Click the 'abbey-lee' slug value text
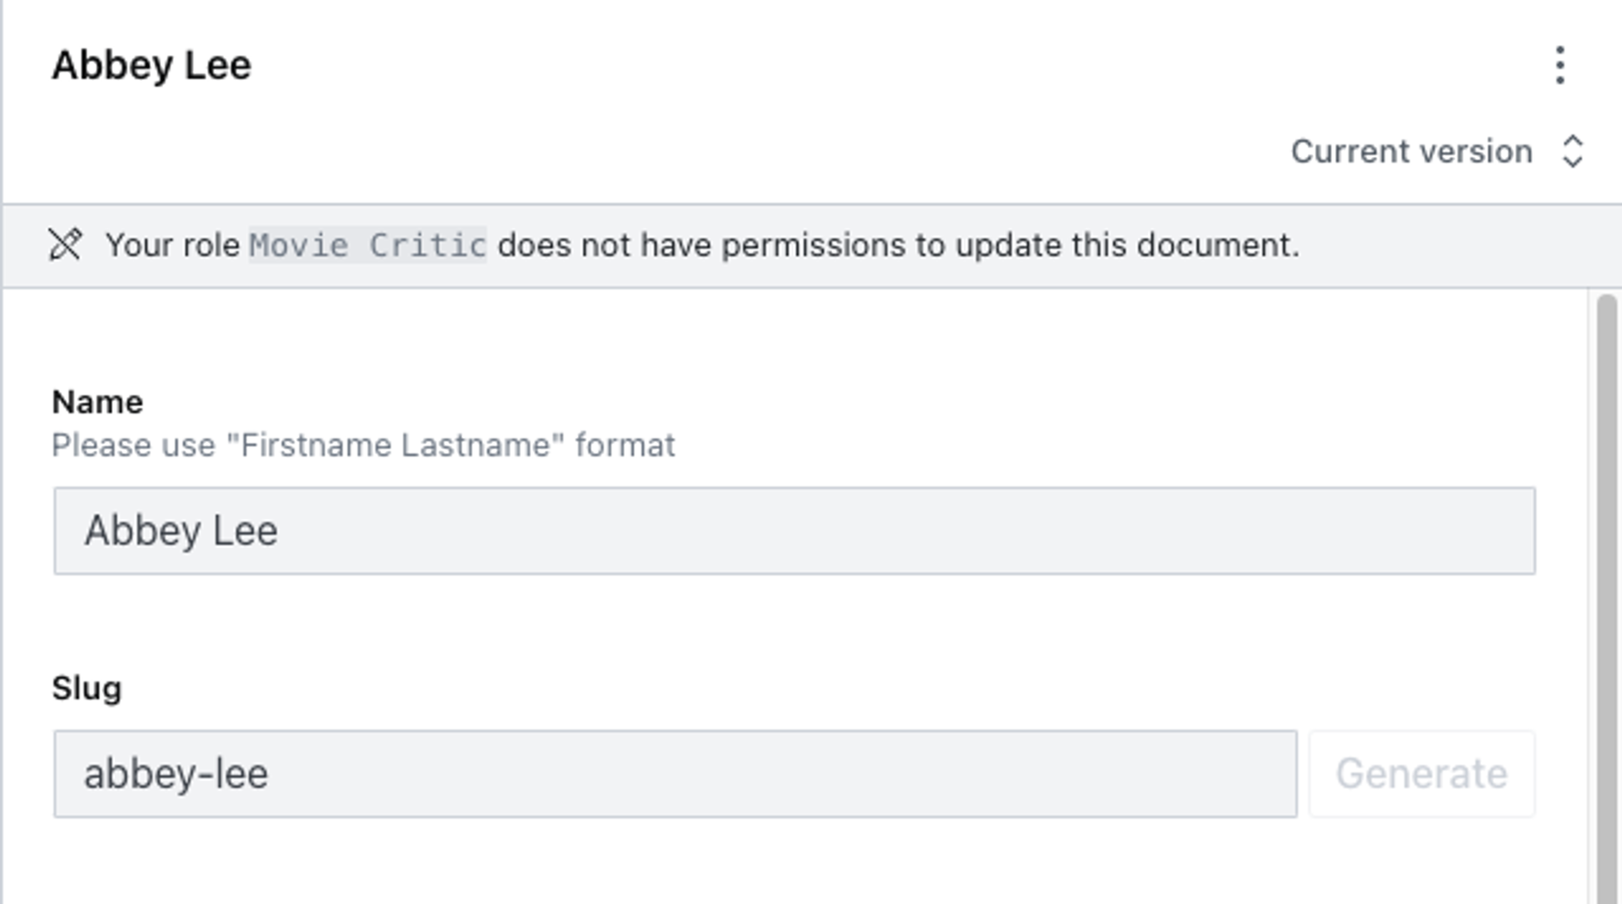1622x904 pixels. pos(176,774)
